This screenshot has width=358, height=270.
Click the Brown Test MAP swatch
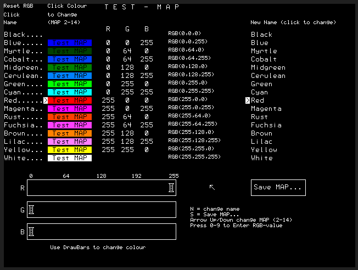70,133
